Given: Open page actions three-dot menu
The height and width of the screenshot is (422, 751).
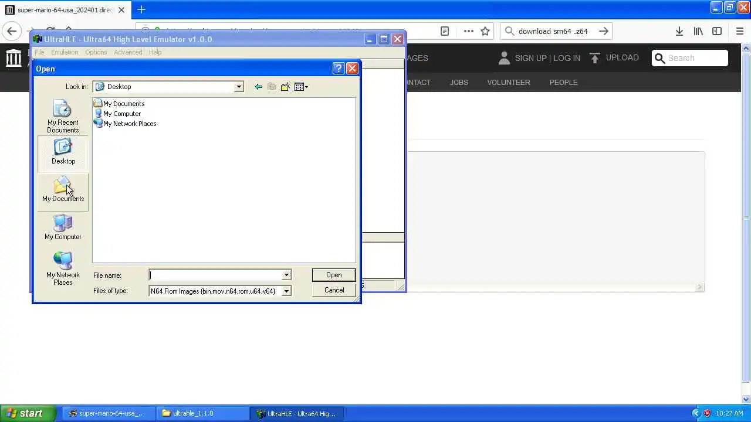Looking at the screenshot, I should (x=468, y=31).
